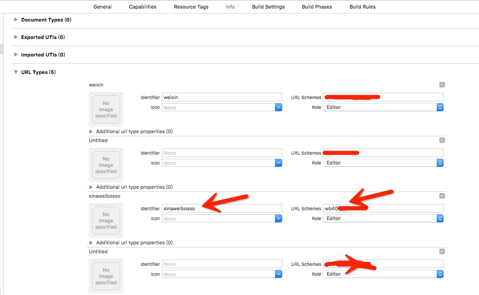Click image well of last Untitled type

pos(106,276)
